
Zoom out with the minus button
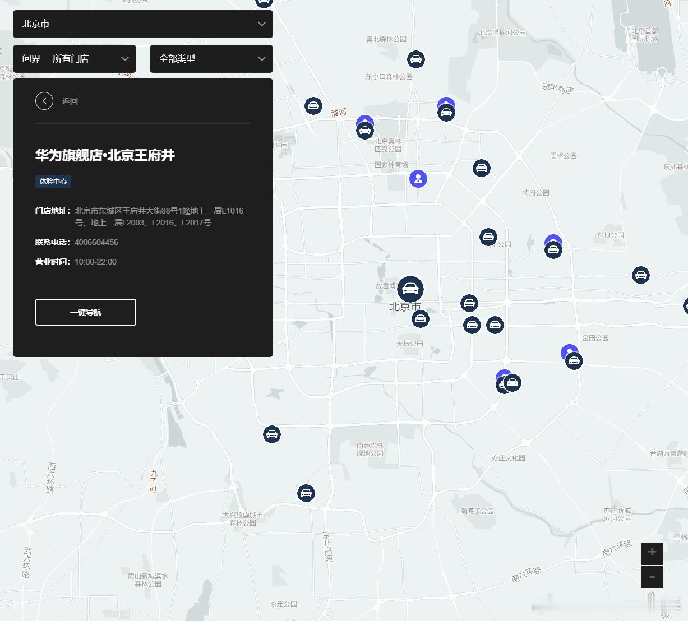tap(652, 577)
